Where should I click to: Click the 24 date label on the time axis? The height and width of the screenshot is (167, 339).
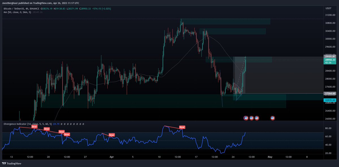click(x=233, y=157)
